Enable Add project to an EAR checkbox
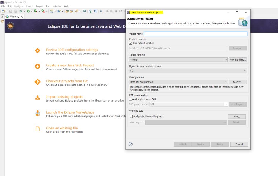278x176 pixels. tap(130, 99)
